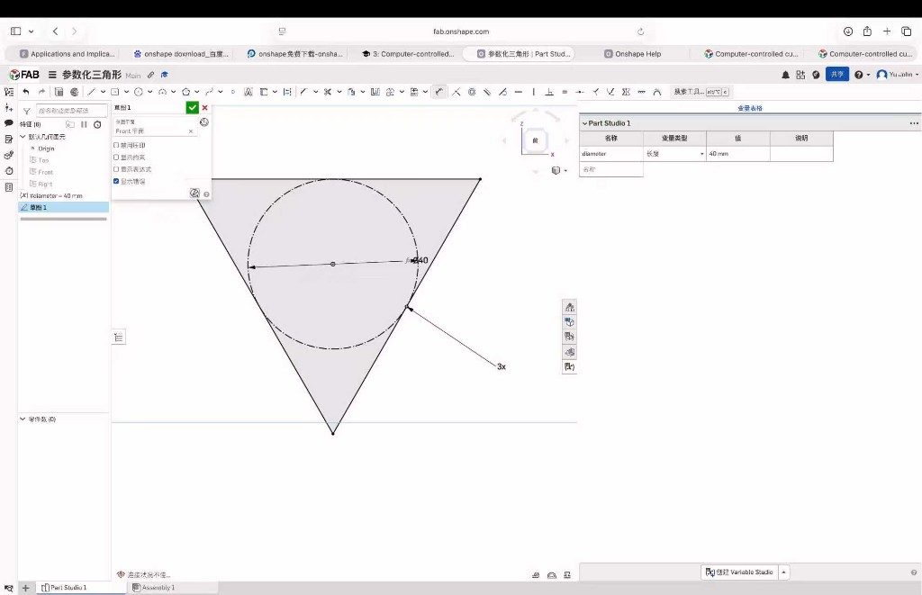Open the Polygon tool dropdown arrow

(x=197, y=92)
